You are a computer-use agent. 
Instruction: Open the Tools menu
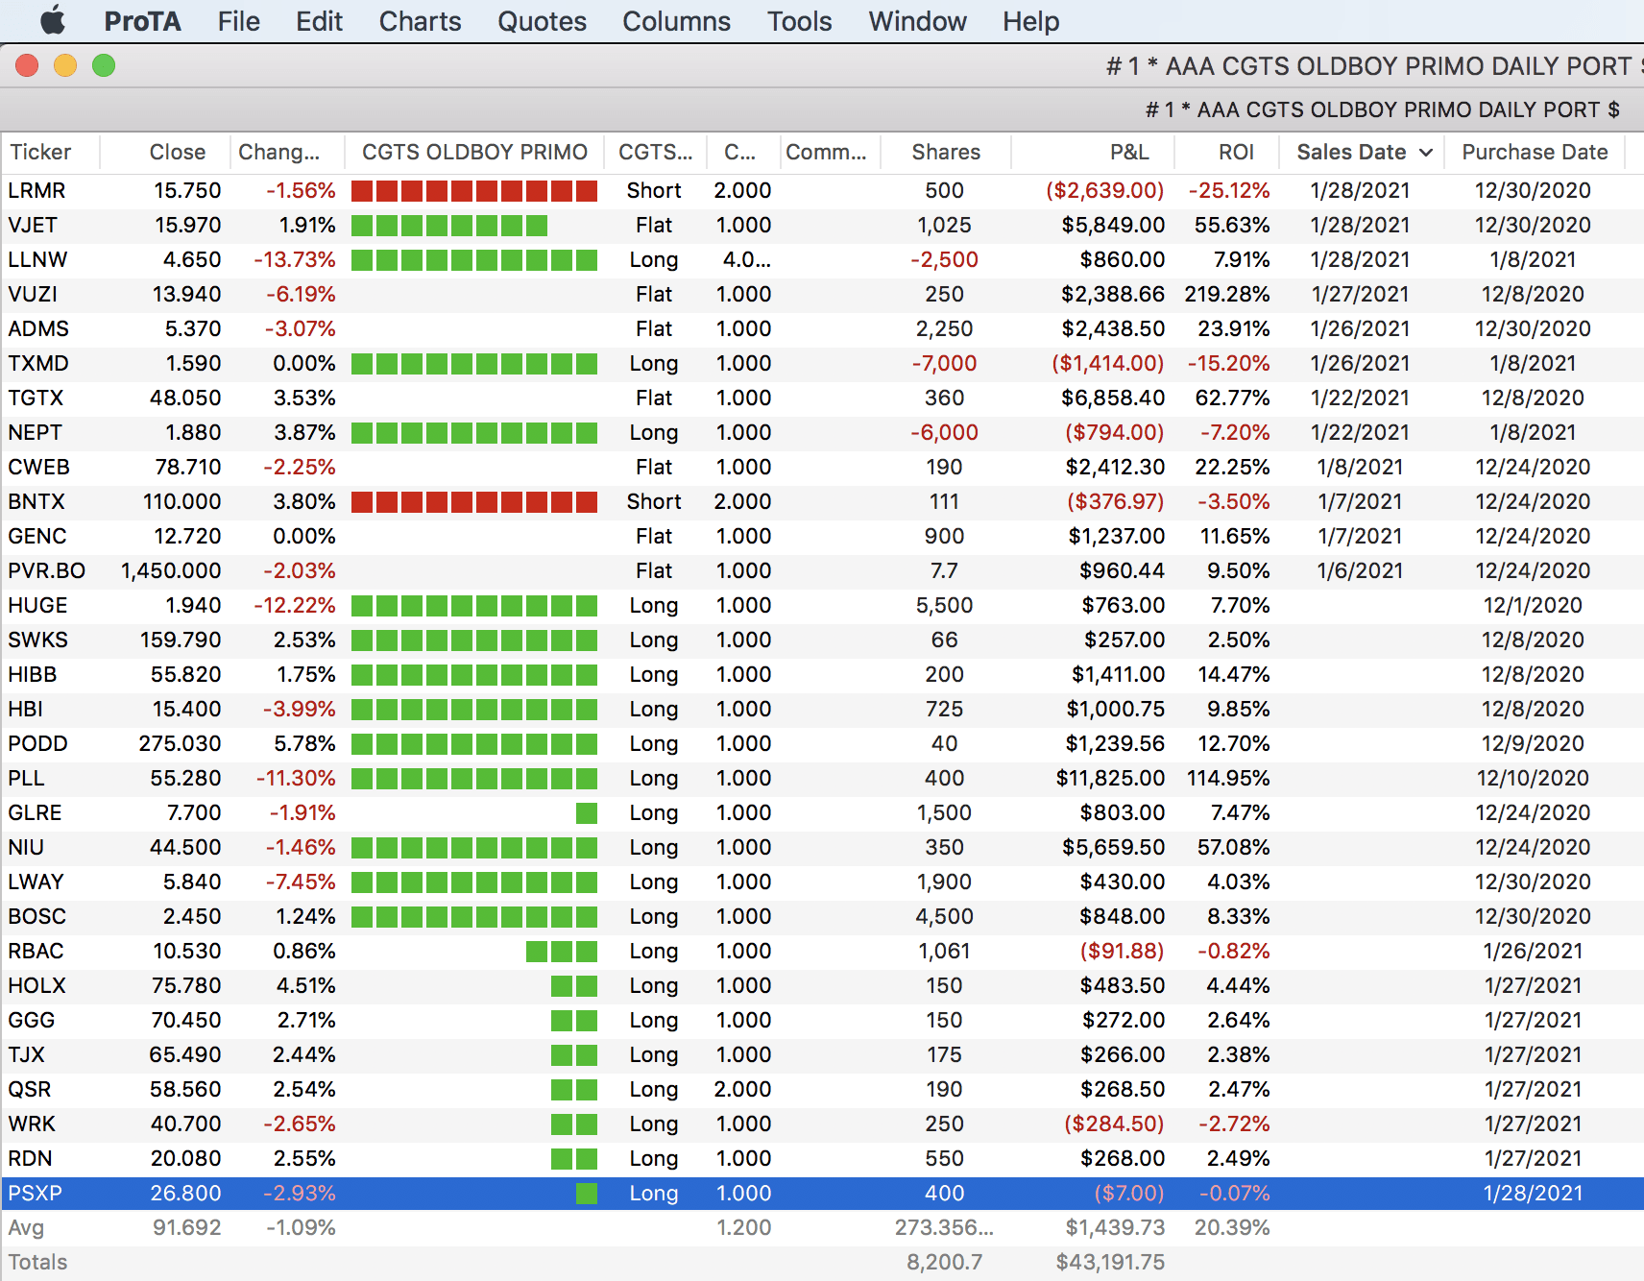(799, 21)
